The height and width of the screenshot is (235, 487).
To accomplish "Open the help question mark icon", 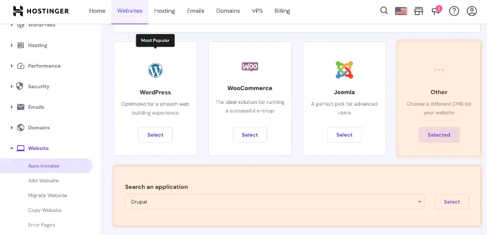I will [x=454, y=11].
